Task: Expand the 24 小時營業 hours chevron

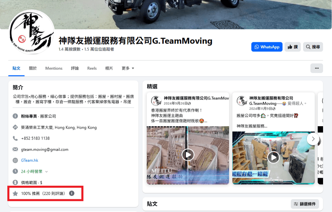Action: (46, 171)
